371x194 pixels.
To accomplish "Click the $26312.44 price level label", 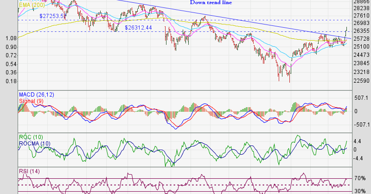I will [138, 28].
